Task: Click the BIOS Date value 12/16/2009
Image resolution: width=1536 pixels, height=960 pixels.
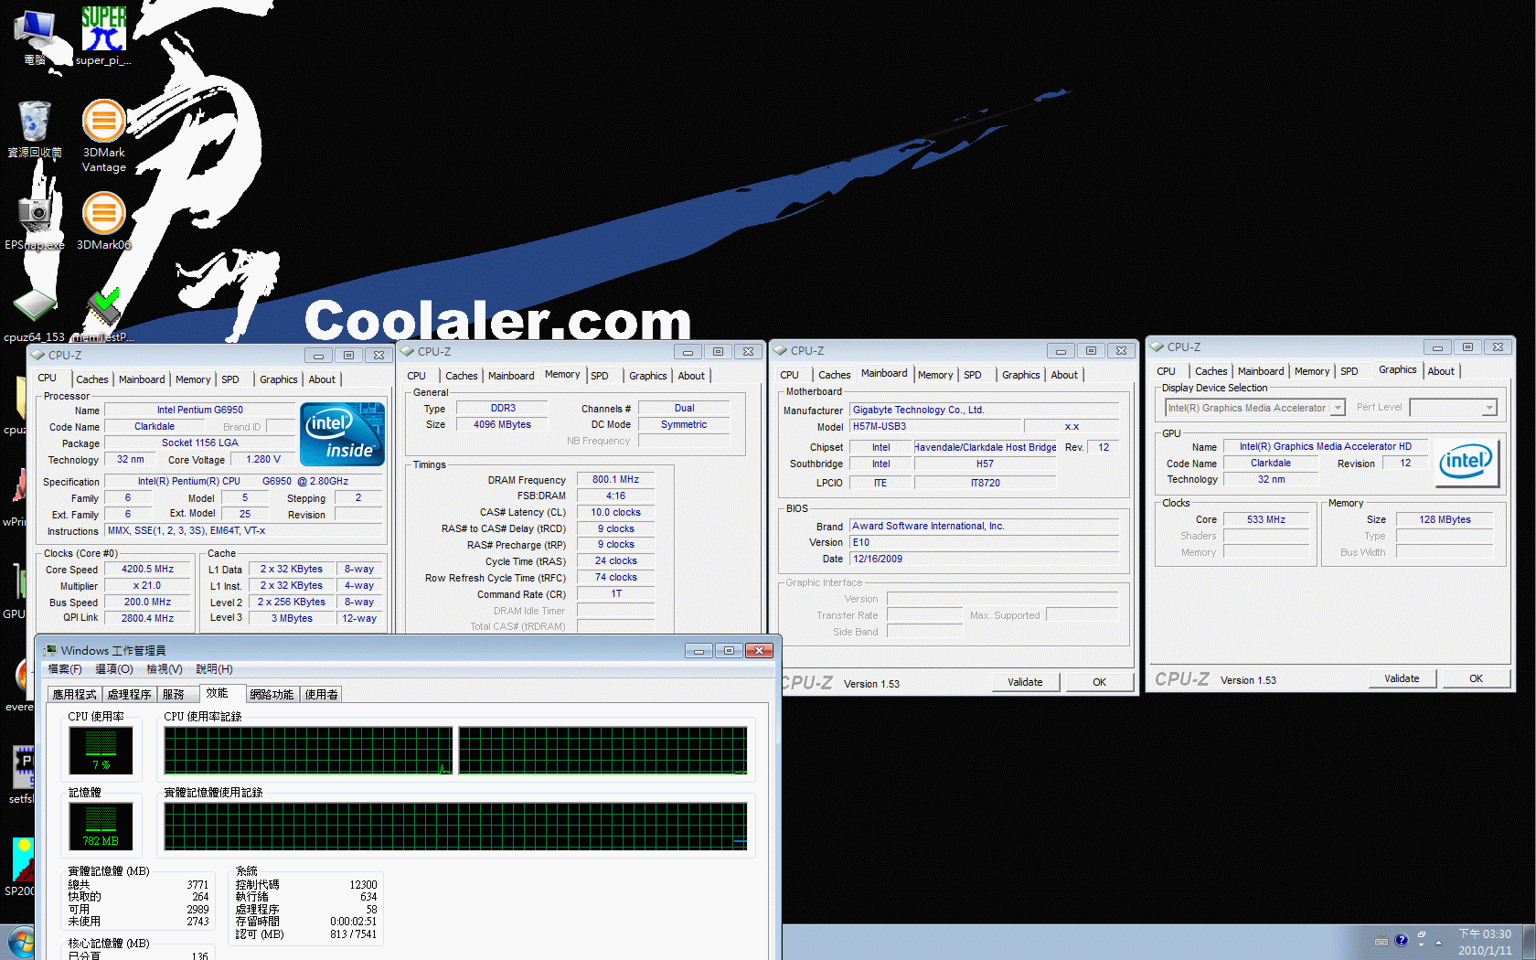Action: (984, 559)
